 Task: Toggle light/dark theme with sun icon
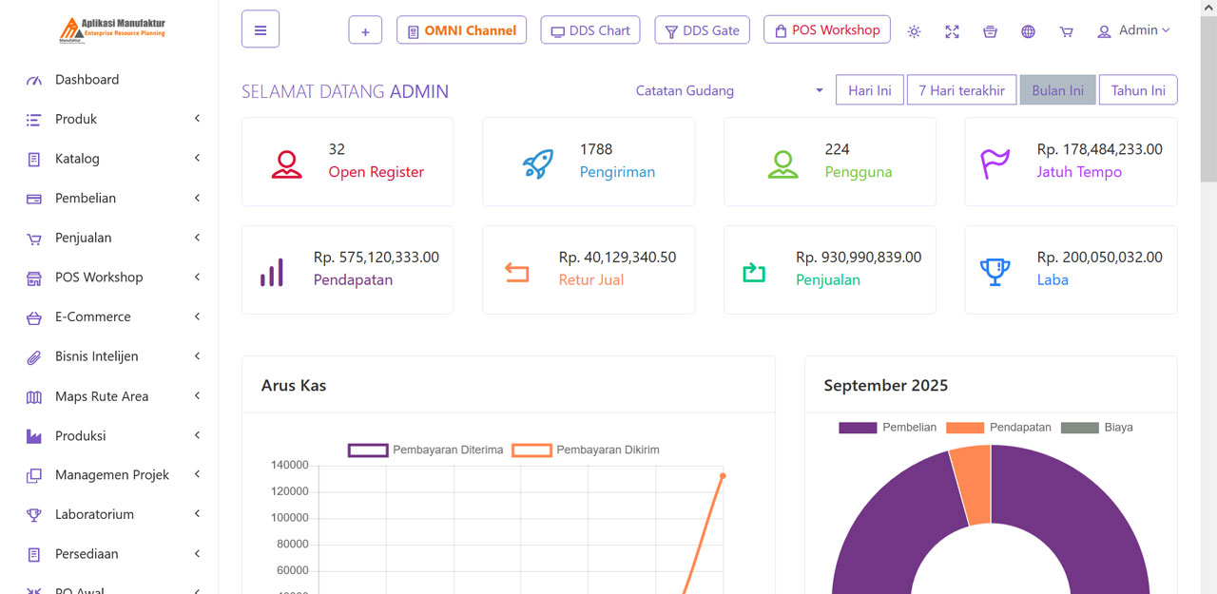pos(914,31)
